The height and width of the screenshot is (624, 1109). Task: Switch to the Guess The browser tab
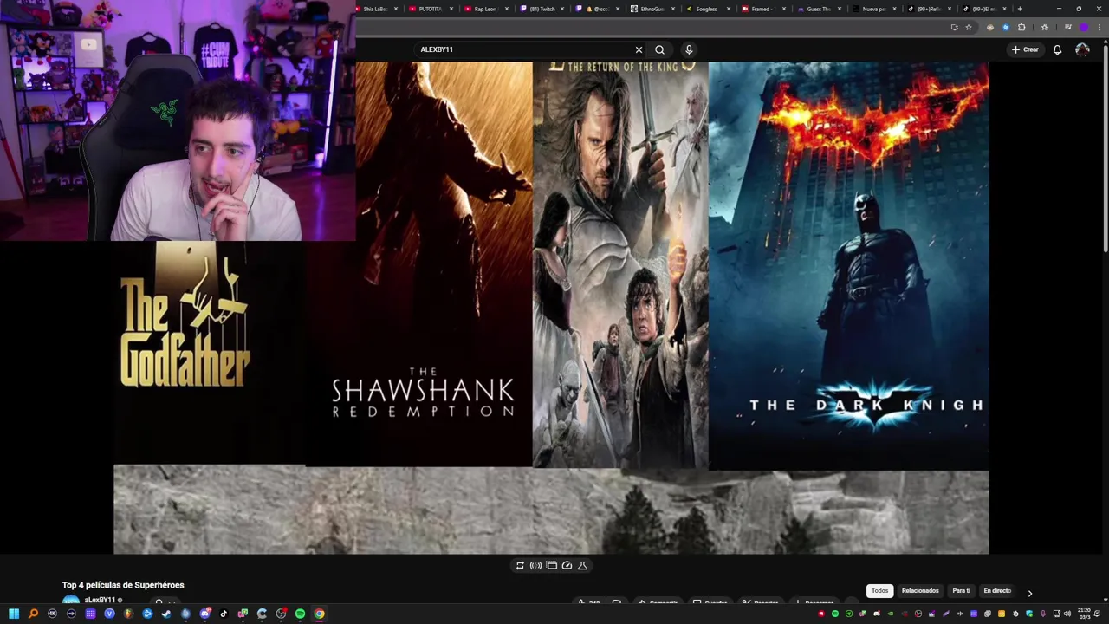click(819, 9)
